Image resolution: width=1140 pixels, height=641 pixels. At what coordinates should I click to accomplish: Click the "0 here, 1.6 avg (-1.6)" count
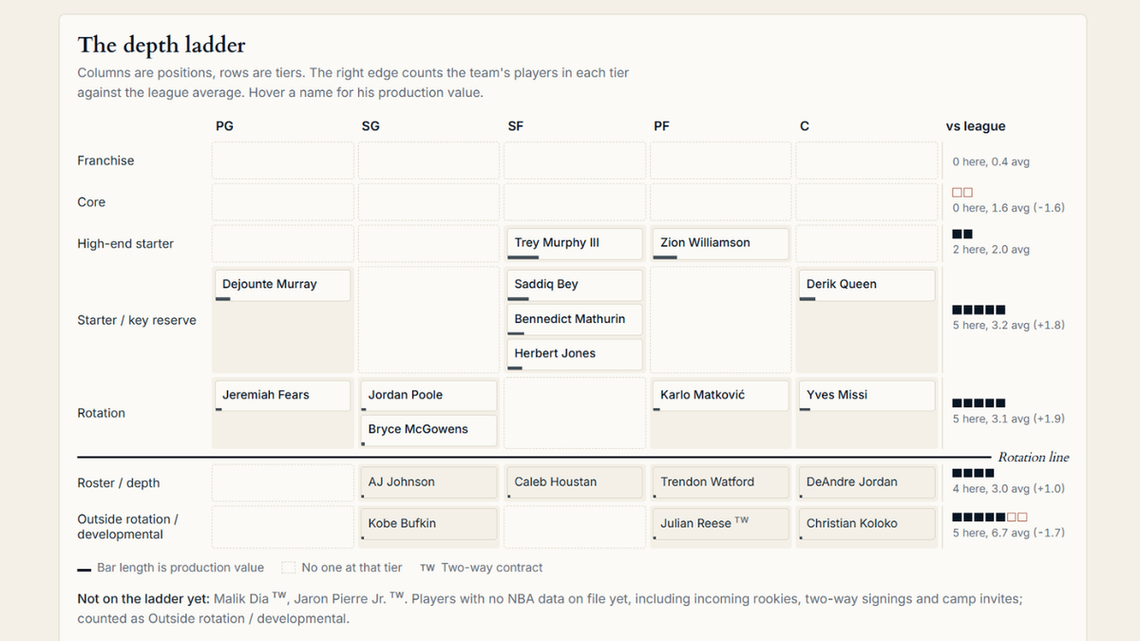(x=1009, y=208)
